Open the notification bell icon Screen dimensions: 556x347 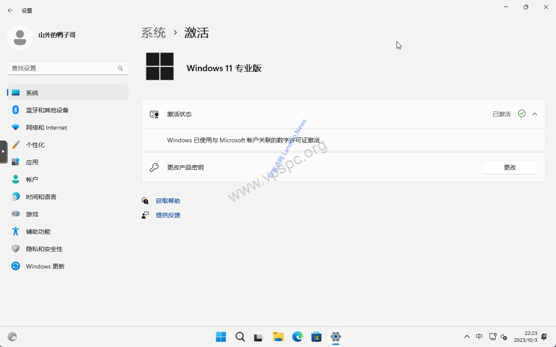tap(544, 336)
